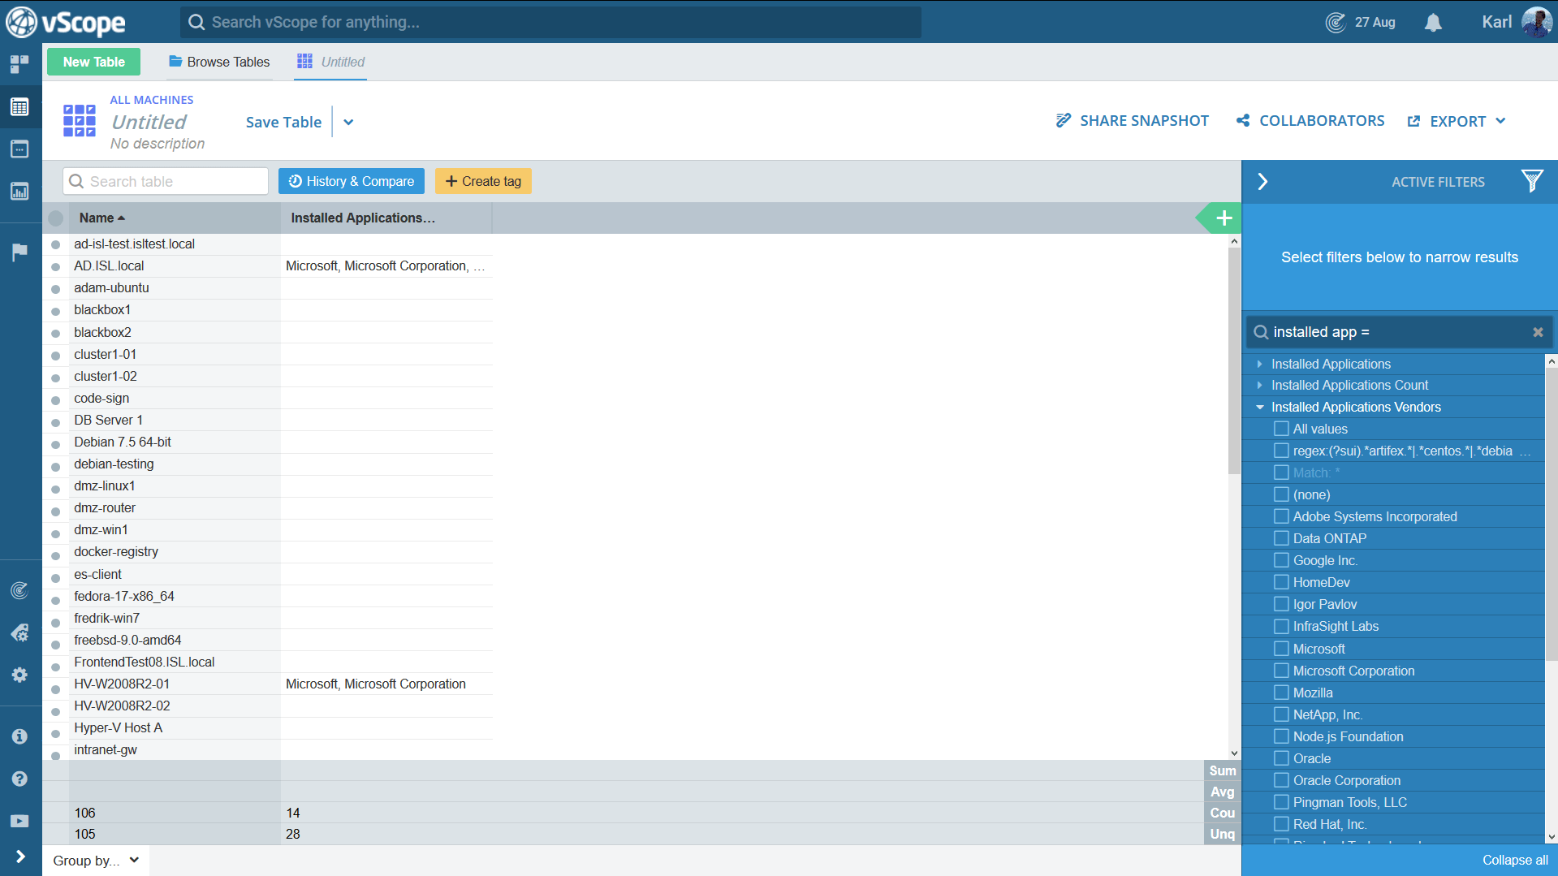This screenshot has width=1558, height=876.
Task: Tick the Mozilla checkbox
Action: [x=1281, y=693]
